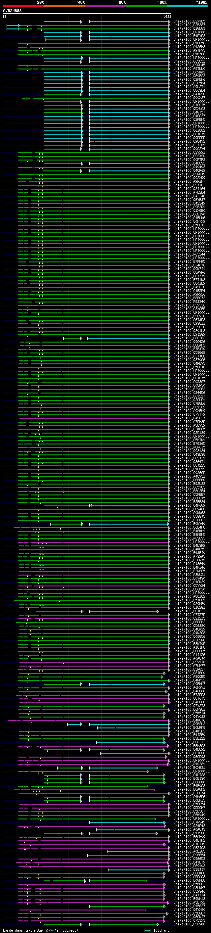Select hit UniRef100_C1E856

click(x=189, y=43)
